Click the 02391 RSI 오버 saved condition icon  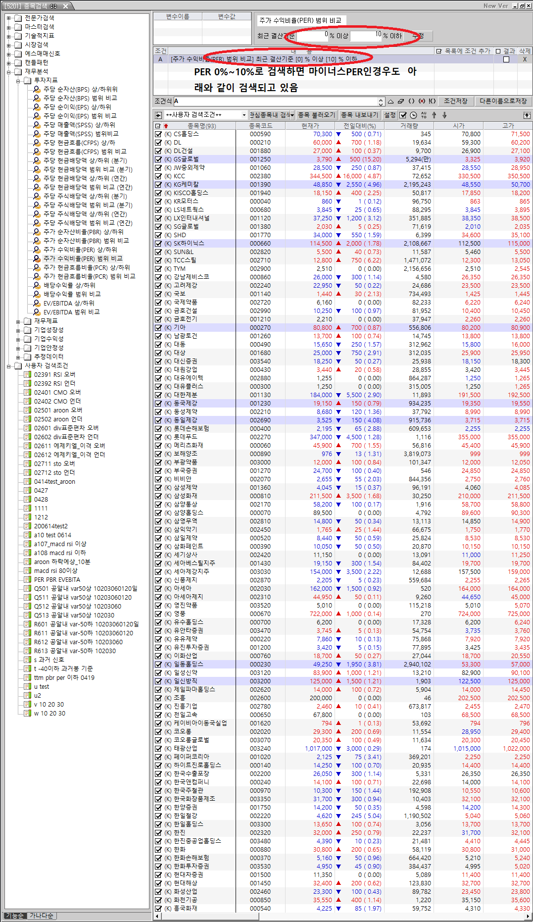(28, 375)
